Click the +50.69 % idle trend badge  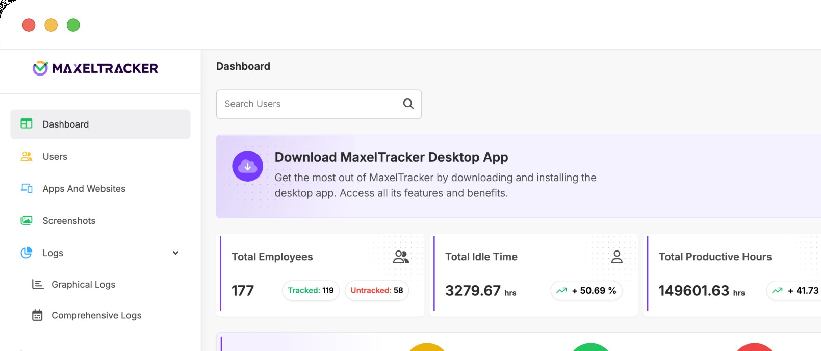tap(586, 291)
